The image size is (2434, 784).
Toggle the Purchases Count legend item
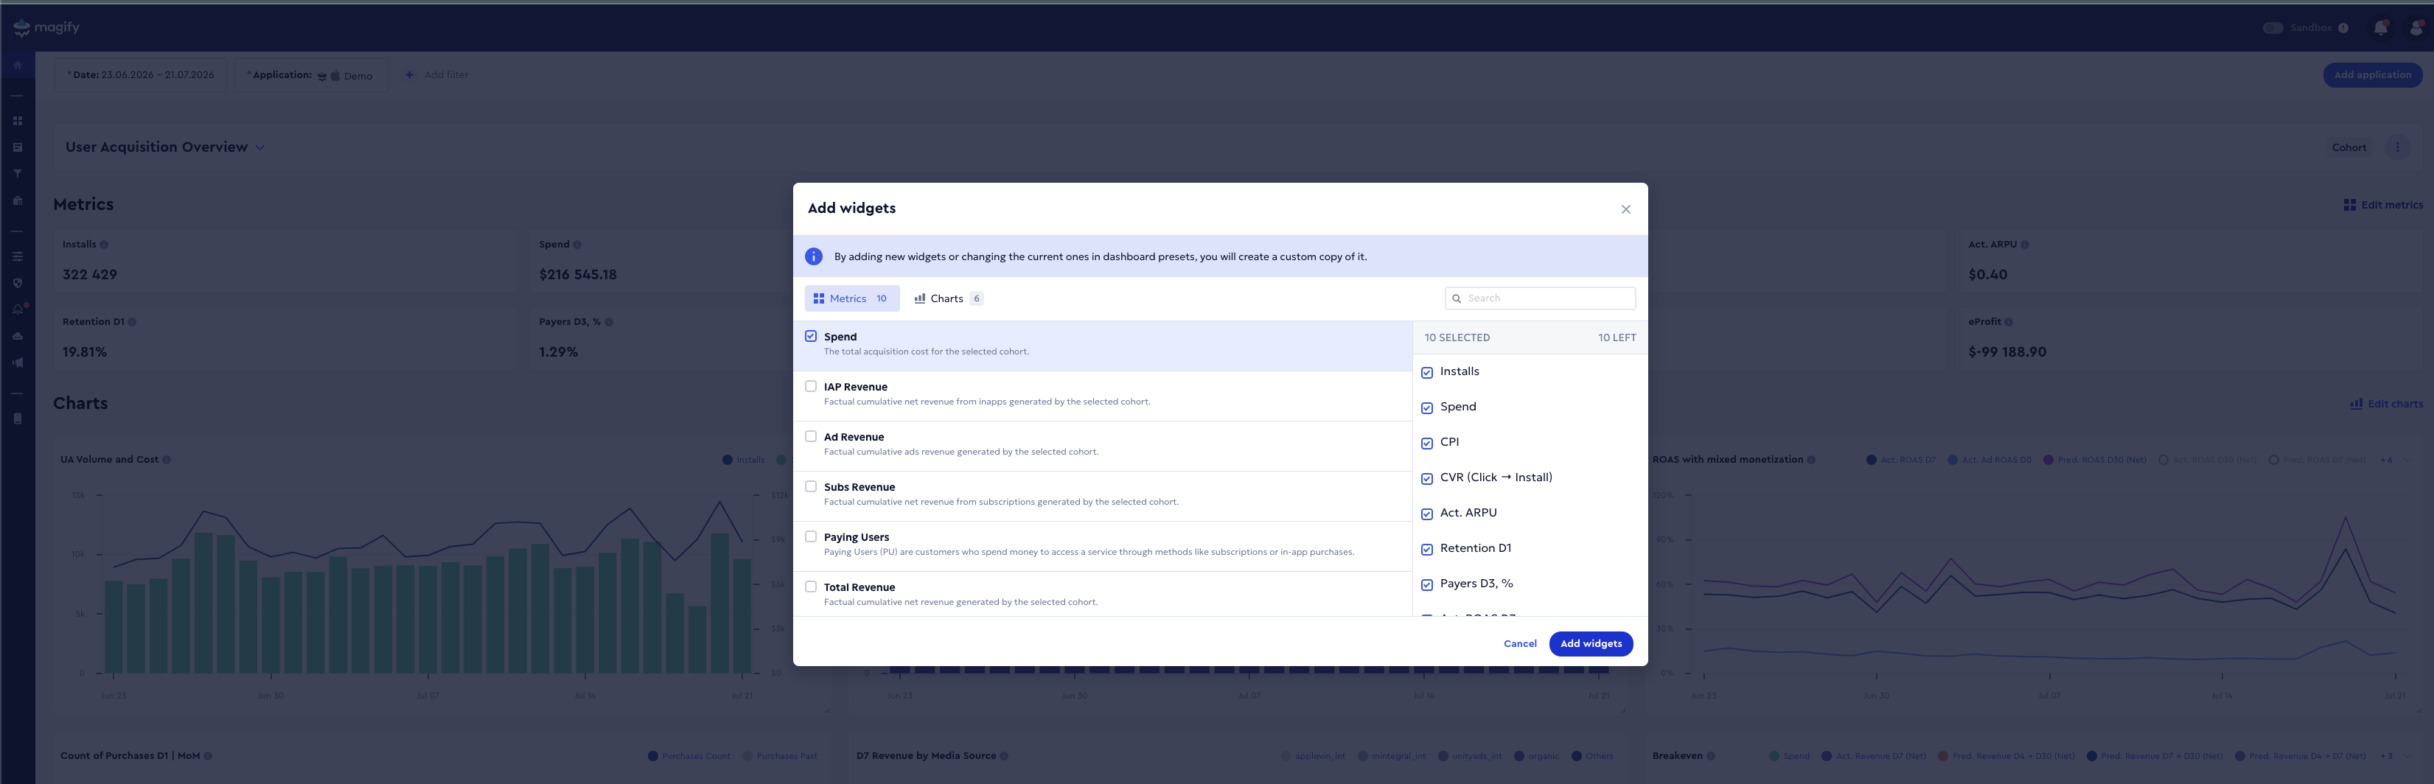(690, 756)
